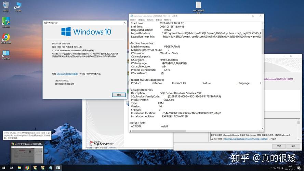Open the Microsoft 软件许可条款 link
This screenshot has height=171, width=304.
coord(67,74)
